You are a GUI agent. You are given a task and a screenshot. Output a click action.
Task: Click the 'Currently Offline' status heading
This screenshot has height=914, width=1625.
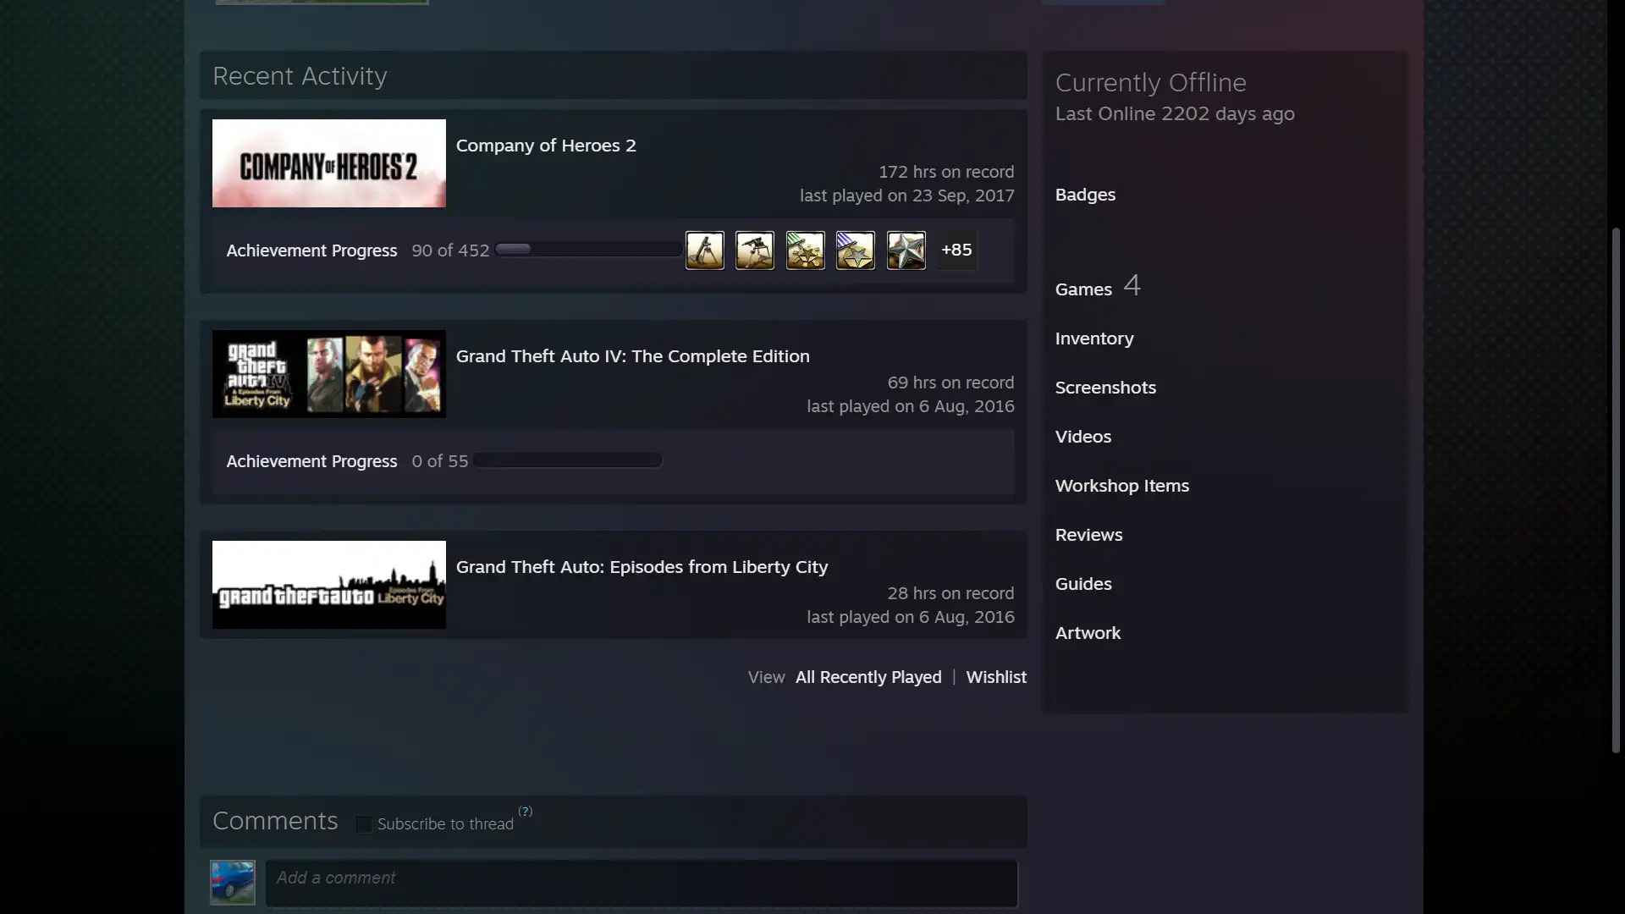1151,82
